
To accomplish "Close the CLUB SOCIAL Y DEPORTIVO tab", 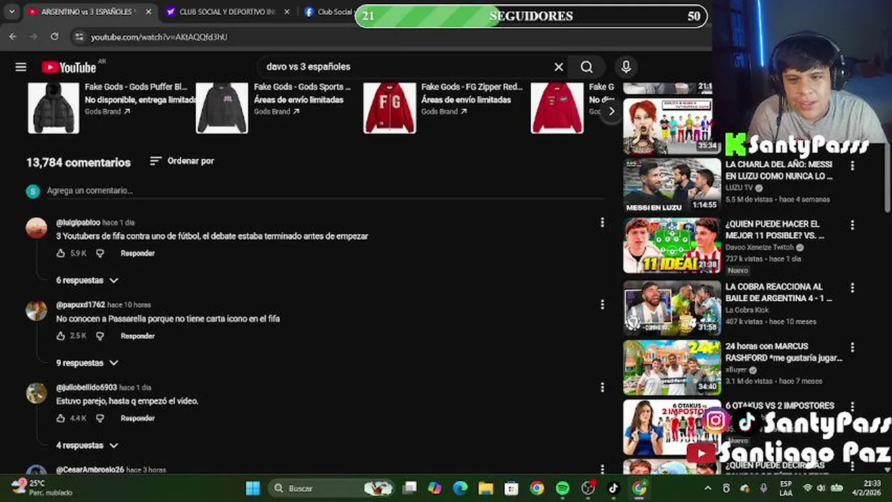I will (286, 12).
